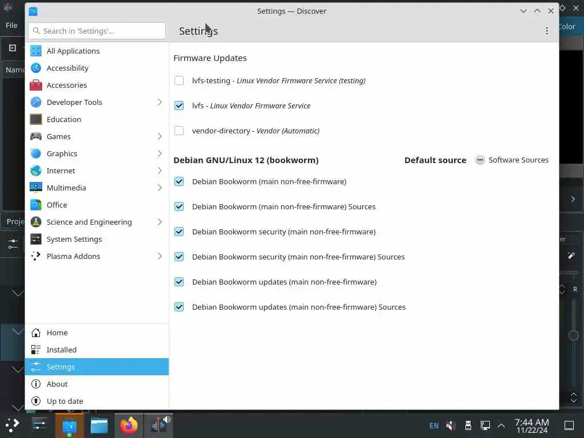Open the Installed list icon
Viewport: 584px width, 438px height.
(36, 350)
